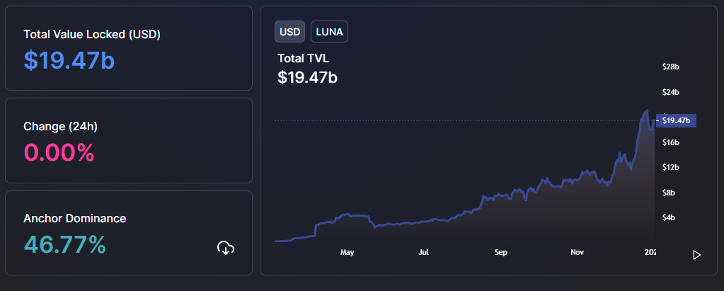This screenshot has width=724, height=291.
Task: Select the Change (24h) heading
Action: coord(60,127)
